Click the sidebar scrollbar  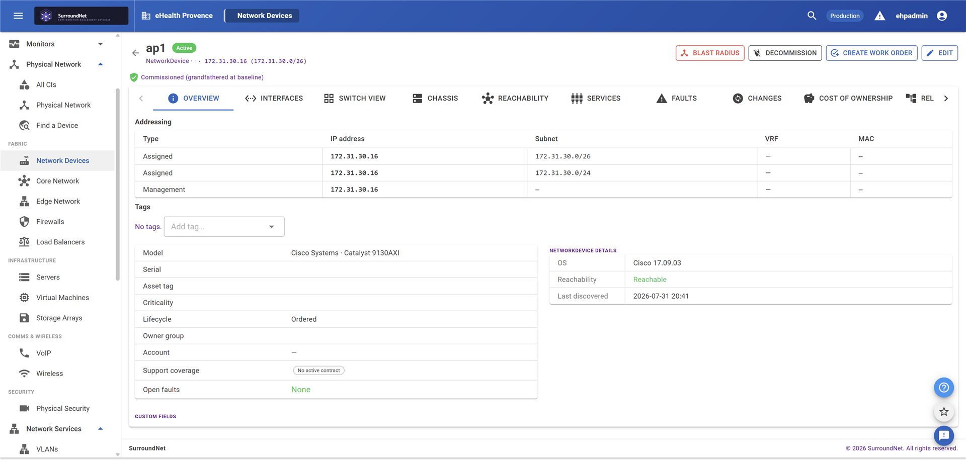click(x=118, y=185)
